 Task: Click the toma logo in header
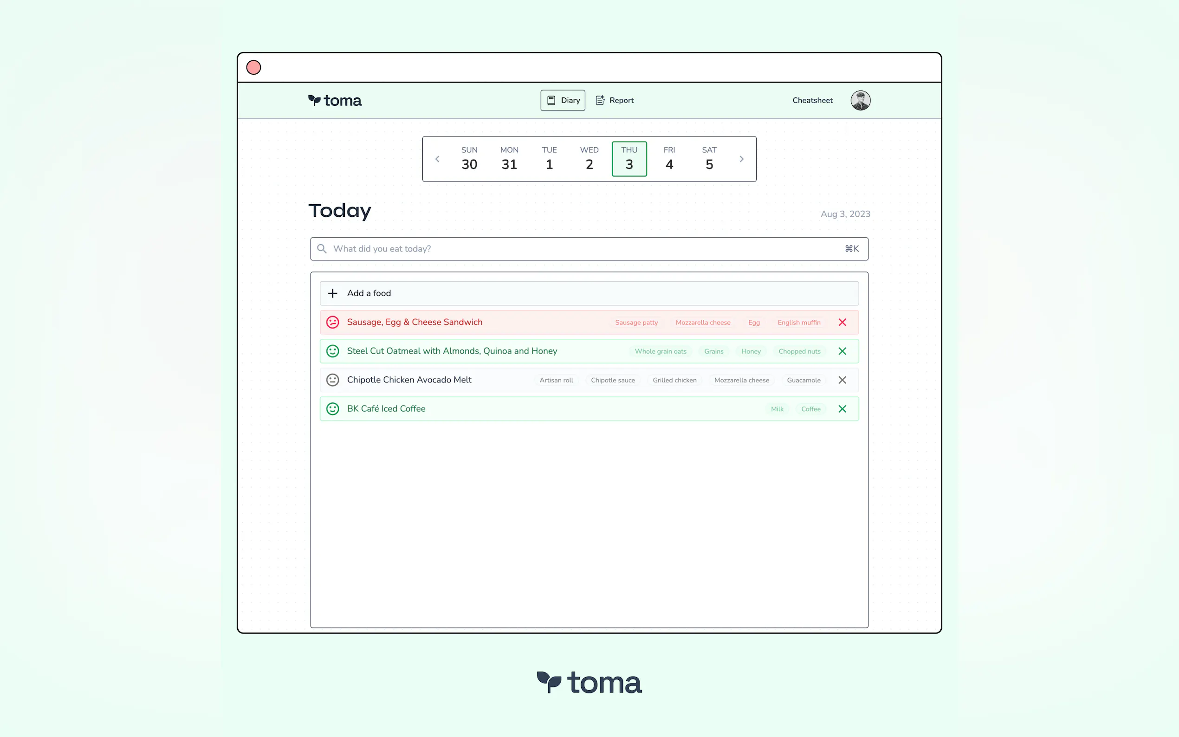[335, 100]
